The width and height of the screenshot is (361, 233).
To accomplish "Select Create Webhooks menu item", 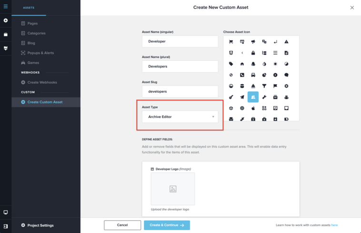I will click(42, 82).
